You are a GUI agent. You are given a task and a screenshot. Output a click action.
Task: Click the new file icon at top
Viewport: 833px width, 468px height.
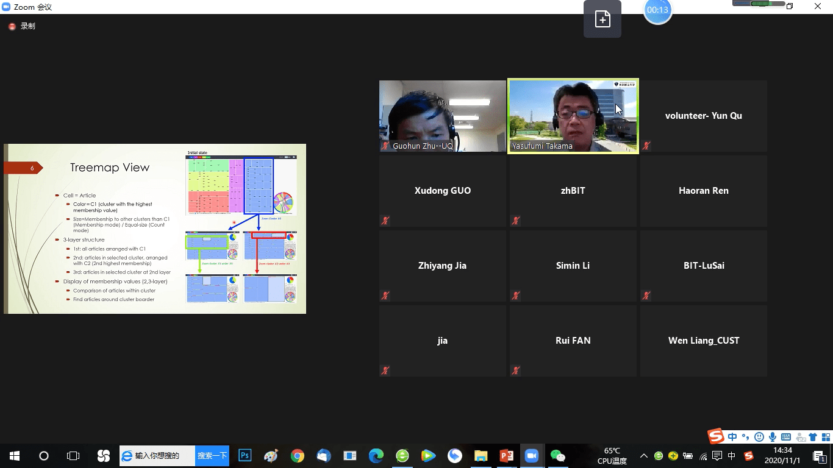tap(602, 19)
